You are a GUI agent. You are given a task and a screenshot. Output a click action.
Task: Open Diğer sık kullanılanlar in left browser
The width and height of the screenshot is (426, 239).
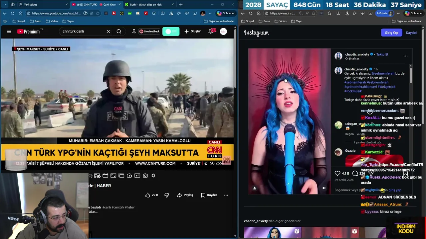click(x=218, y=21)
